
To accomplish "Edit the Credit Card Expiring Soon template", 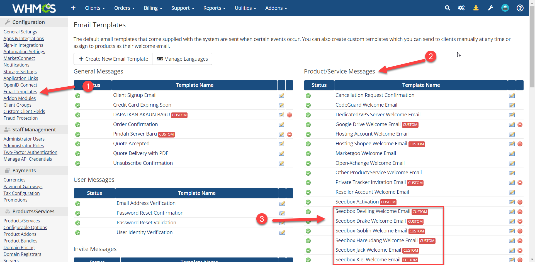I will (x=281, y=105).
